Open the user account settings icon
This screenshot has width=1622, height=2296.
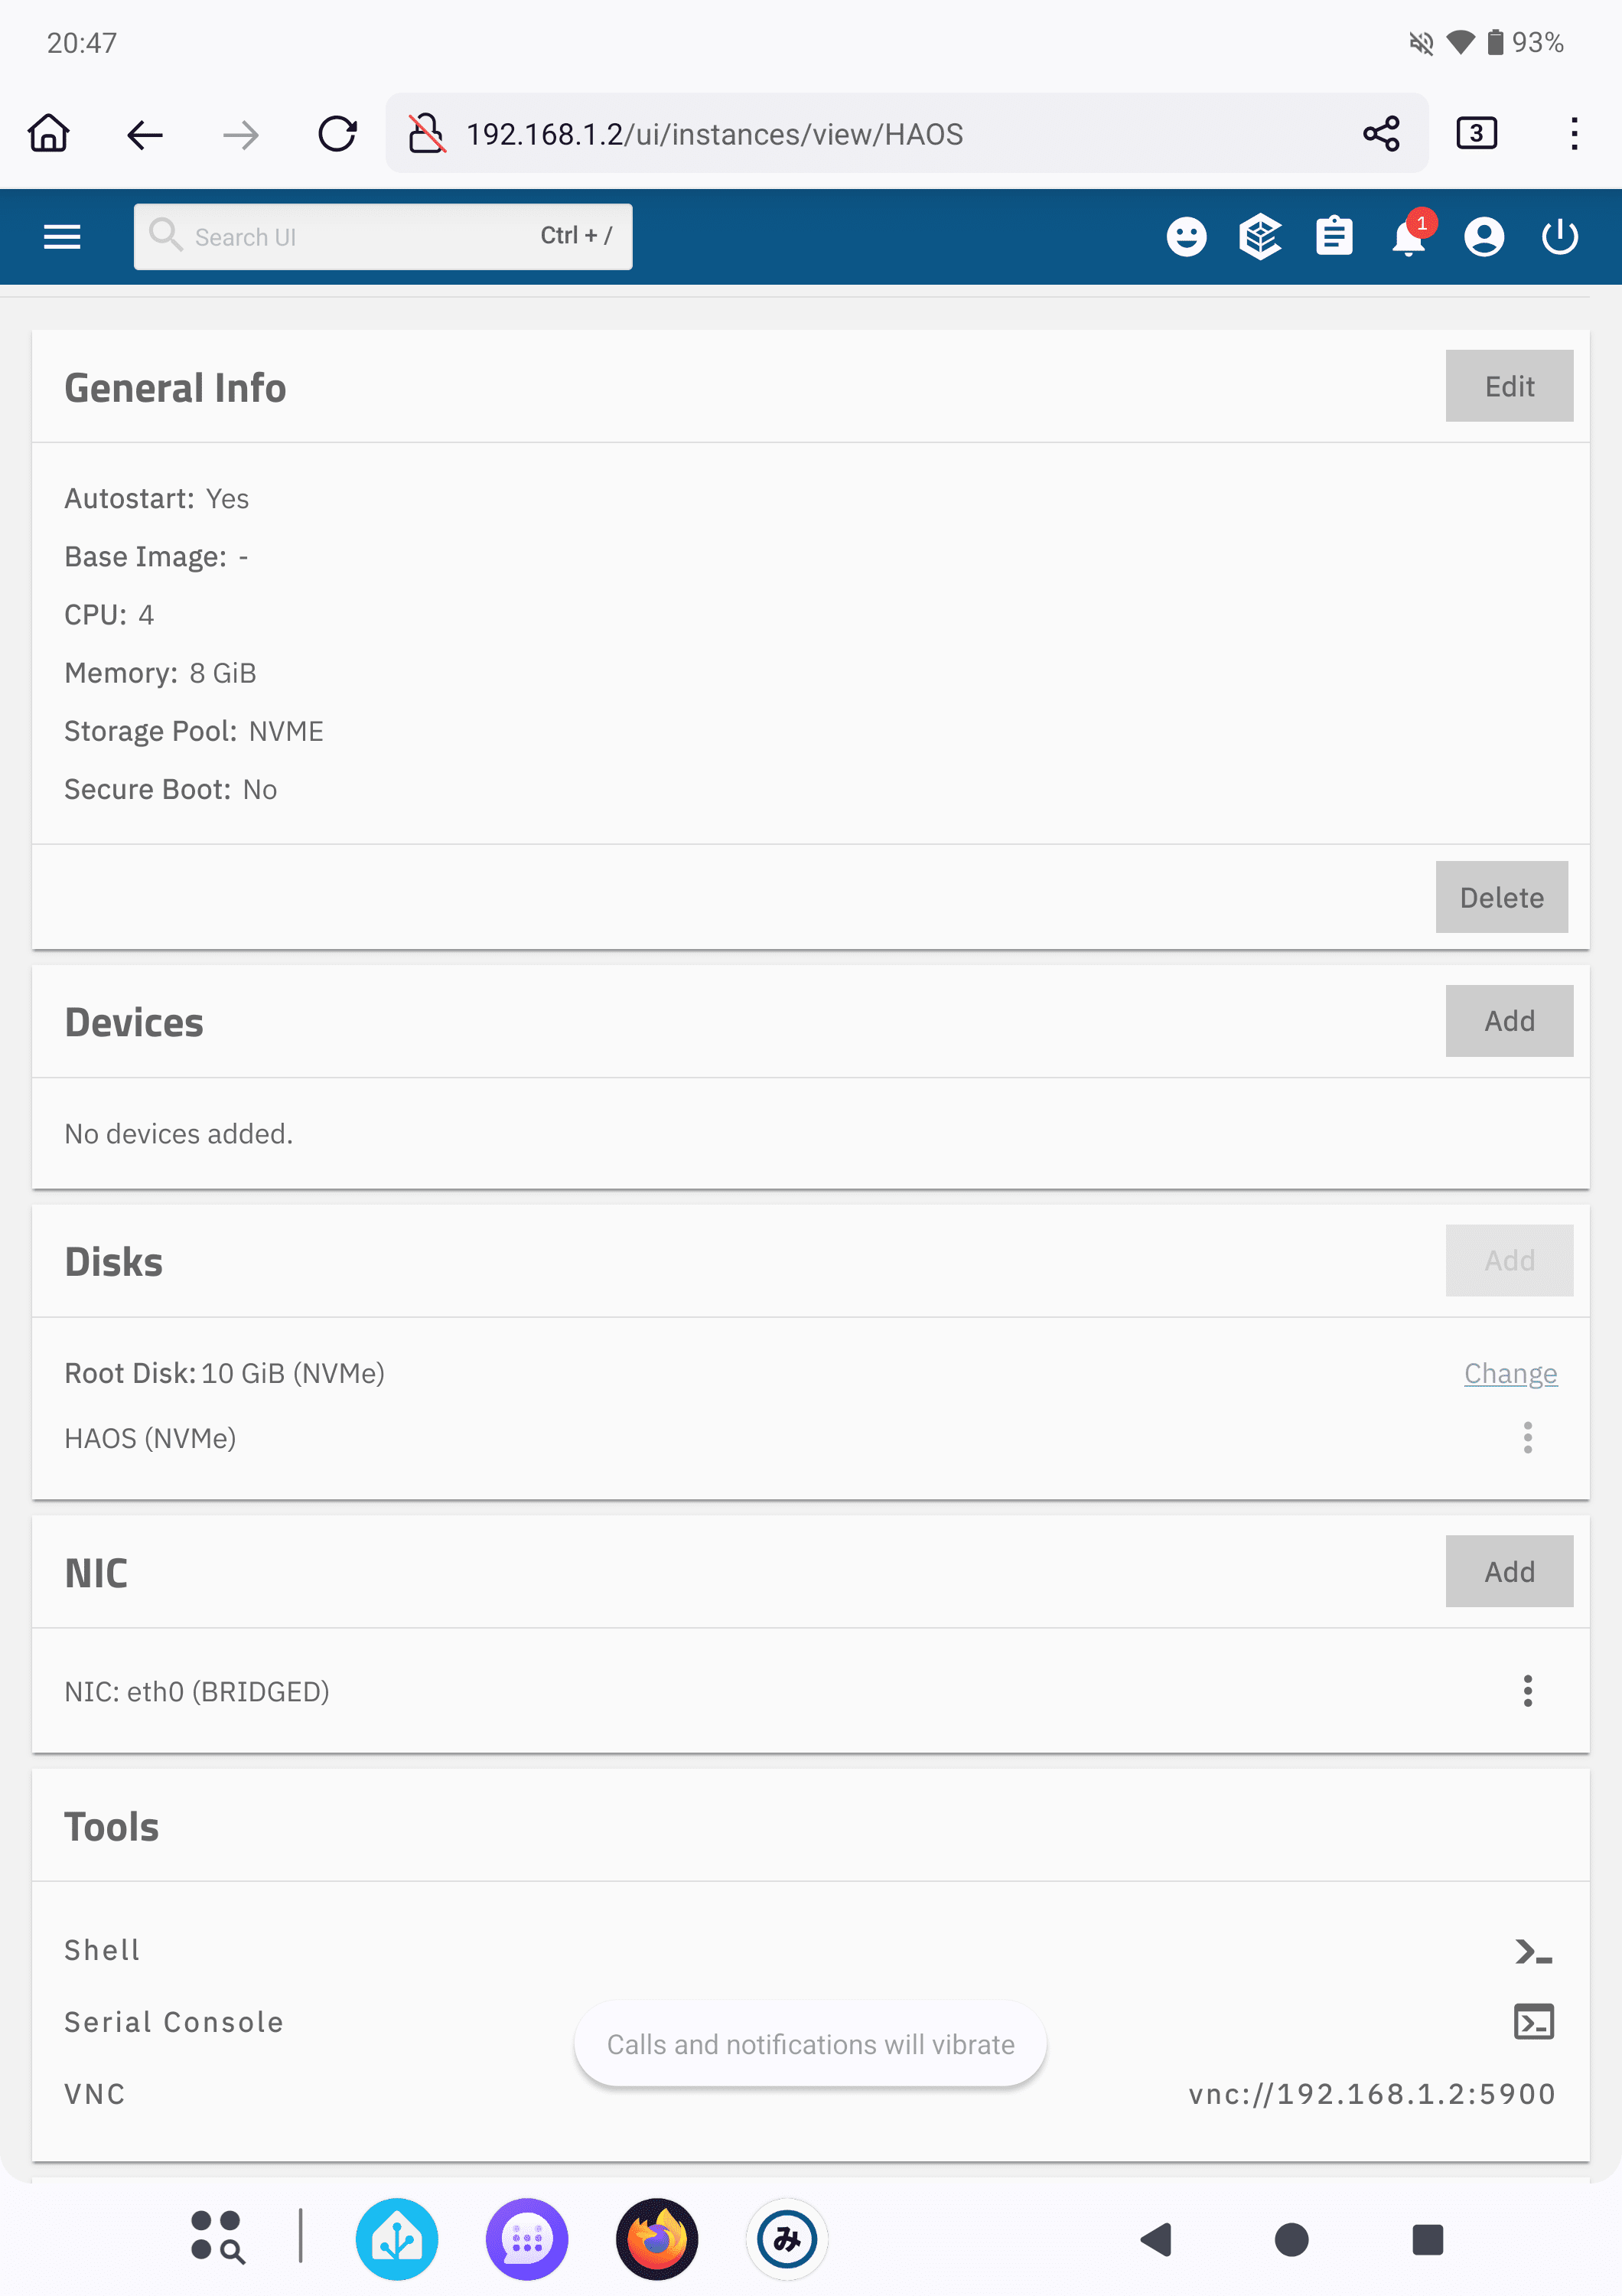coord(1484,237)
